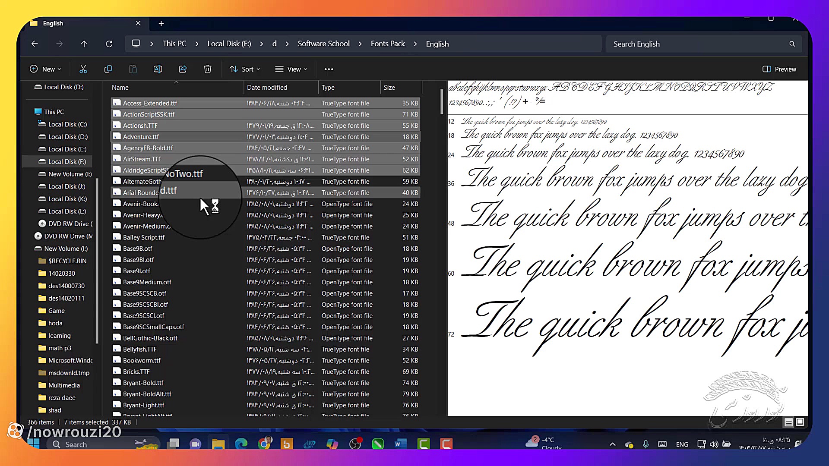
Task: Select the BellGothic-Black.otf file
Action: pyautogui.click(x=266, y=338)
